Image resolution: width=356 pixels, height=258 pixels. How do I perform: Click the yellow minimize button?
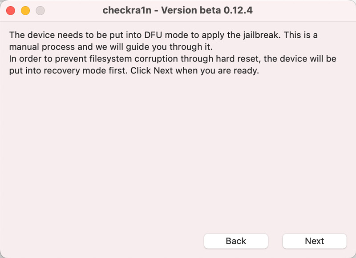pos(25,10)
